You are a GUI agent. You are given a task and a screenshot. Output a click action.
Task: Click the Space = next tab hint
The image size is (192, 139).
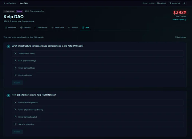tap(149, 3)
